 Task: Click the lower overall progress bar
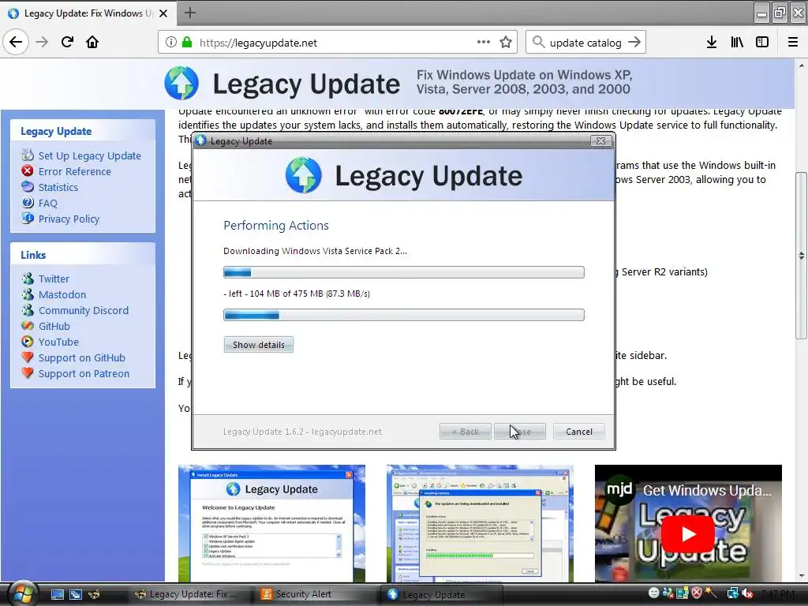point(404,315)
